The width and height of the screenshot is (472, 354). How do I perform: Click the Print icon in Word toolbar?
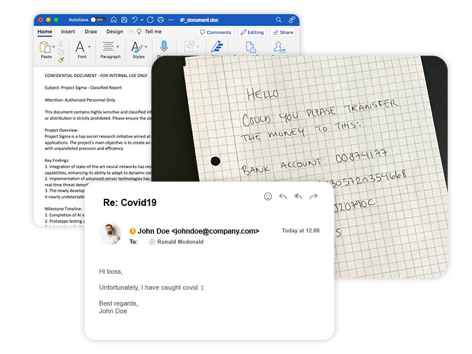[160, 19]
